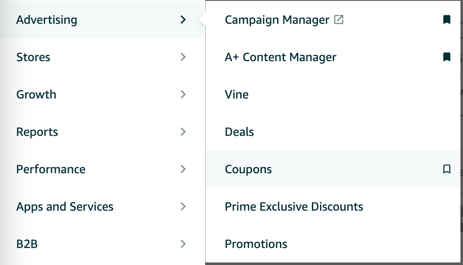Expand the Stores chevron

point(183,57)
